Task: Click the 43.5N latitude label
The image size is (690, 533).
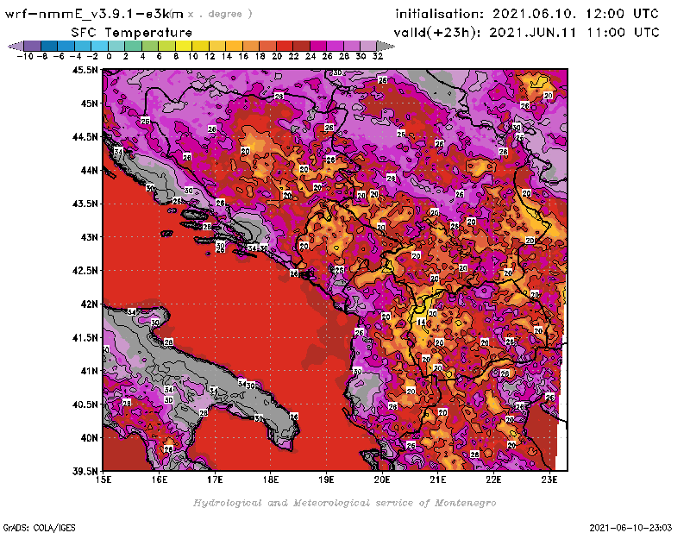Action: point(85,204)
